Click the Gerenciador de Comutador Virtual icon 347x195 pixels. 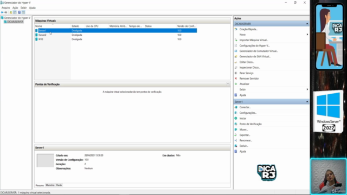click(236, 51)
